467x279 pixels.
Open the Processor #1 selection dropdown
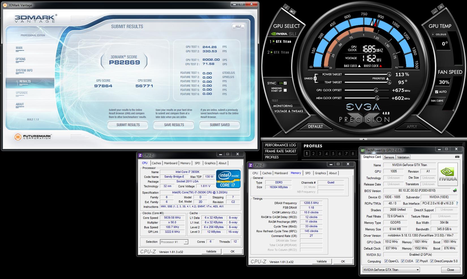(x=174, y=242)
